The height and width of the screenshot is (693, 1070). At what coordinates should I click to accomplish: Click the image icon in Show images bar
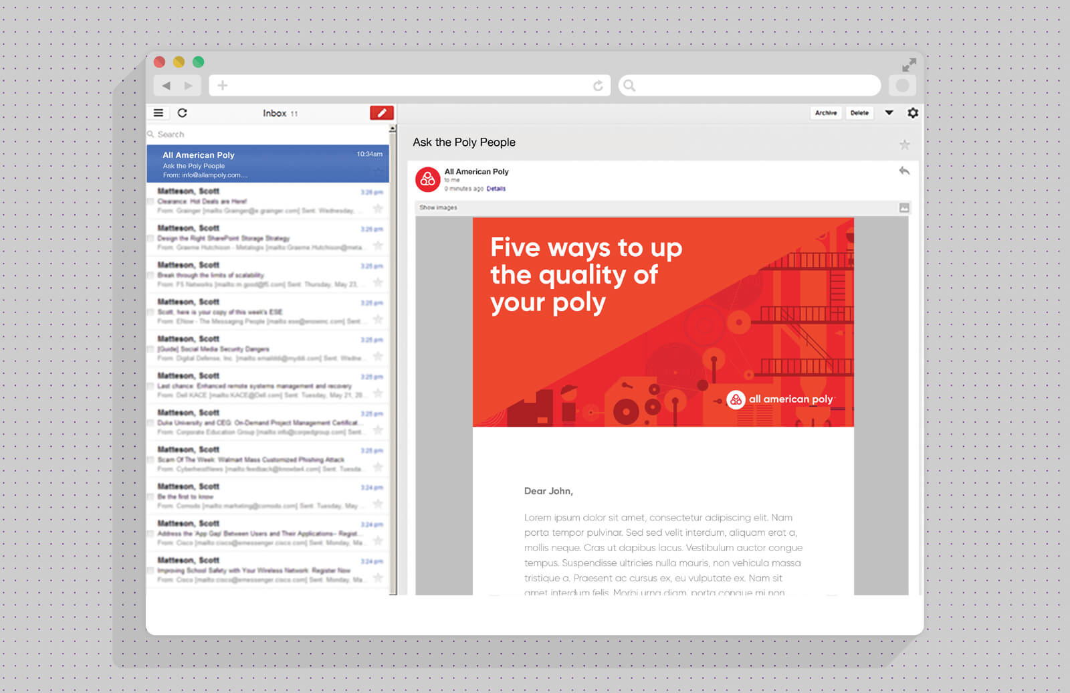coord(904,208)
